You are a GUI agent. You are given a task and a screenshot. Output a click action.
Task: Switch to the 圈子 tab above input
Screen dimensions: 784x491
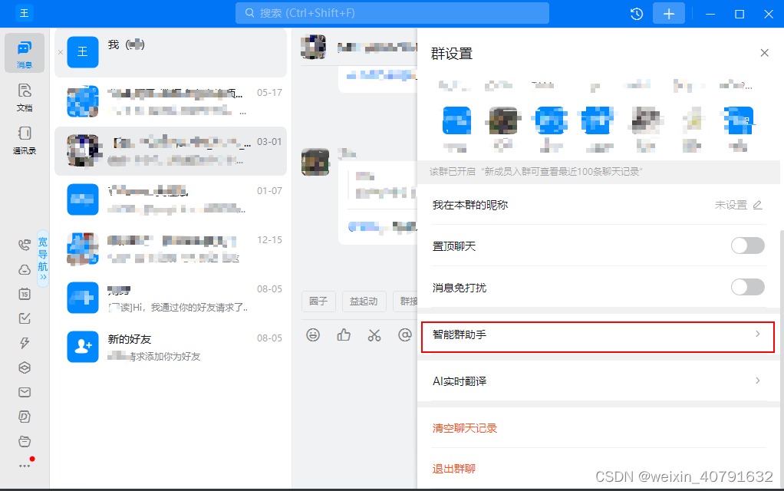pos(318,302)
